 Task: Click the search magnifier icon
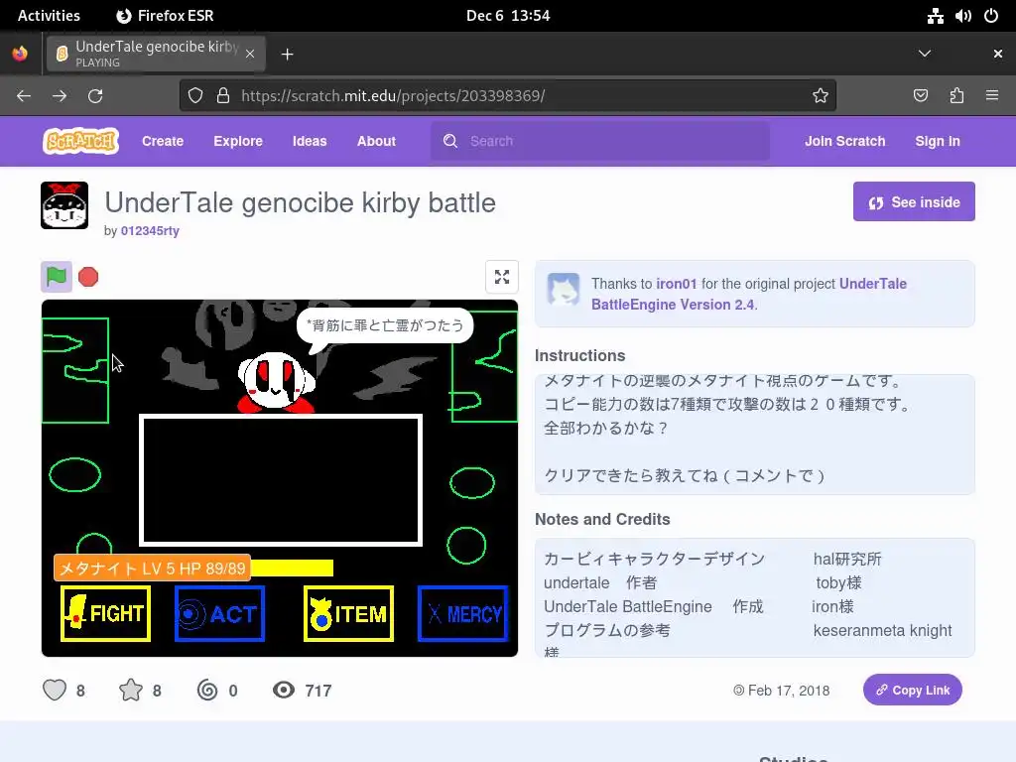click(450, 141)
